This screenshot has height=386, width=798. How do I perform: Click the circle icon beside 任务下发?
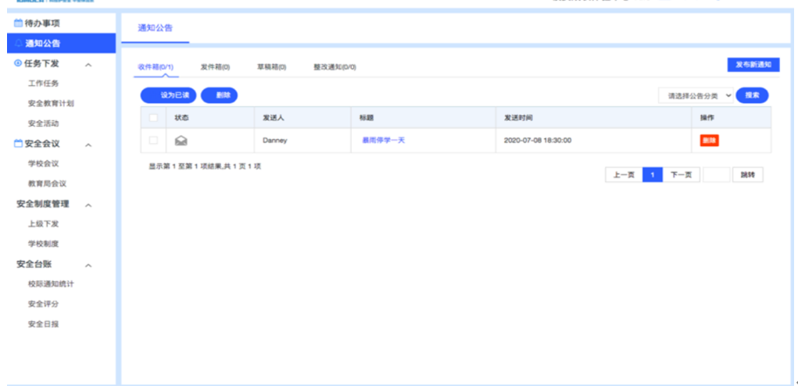coord(18,63)
